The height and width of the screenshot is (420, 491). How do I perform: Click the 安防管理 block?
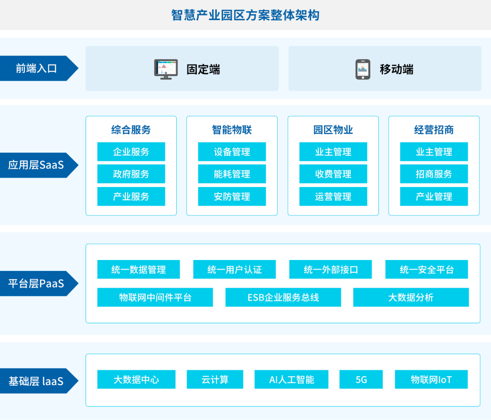[x=232, y=196]
